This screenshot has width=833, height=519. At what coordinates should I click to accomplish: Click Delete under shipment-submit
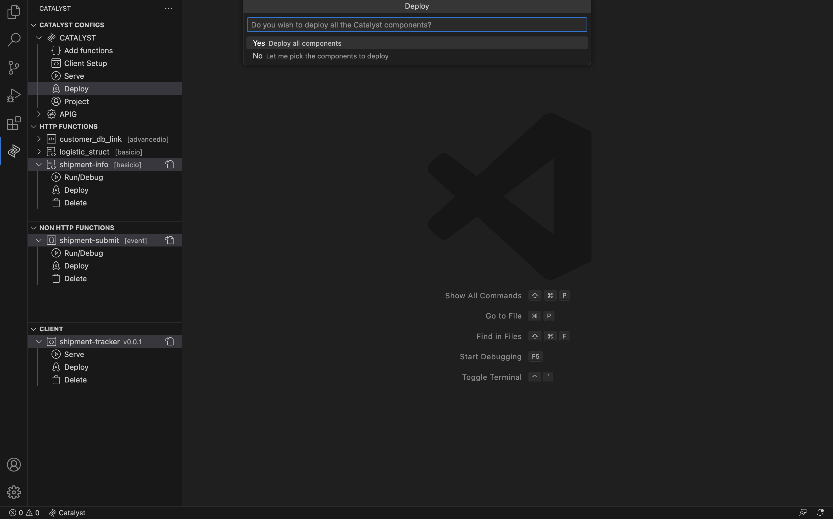[105, 278]
